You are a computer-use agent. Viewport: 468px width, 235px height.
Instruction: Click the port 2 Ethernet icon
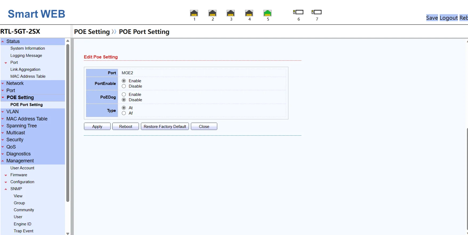pyautogui.click(x=212, y=13)
